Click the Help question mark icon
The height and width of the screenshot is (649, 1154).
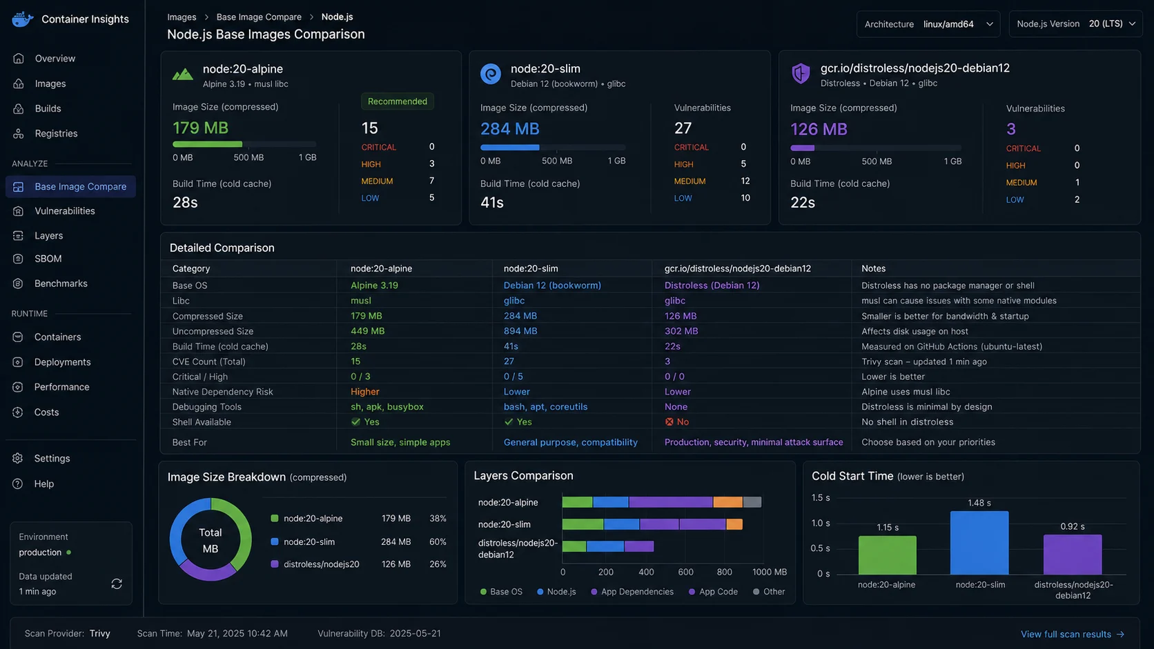pos(19,484)
